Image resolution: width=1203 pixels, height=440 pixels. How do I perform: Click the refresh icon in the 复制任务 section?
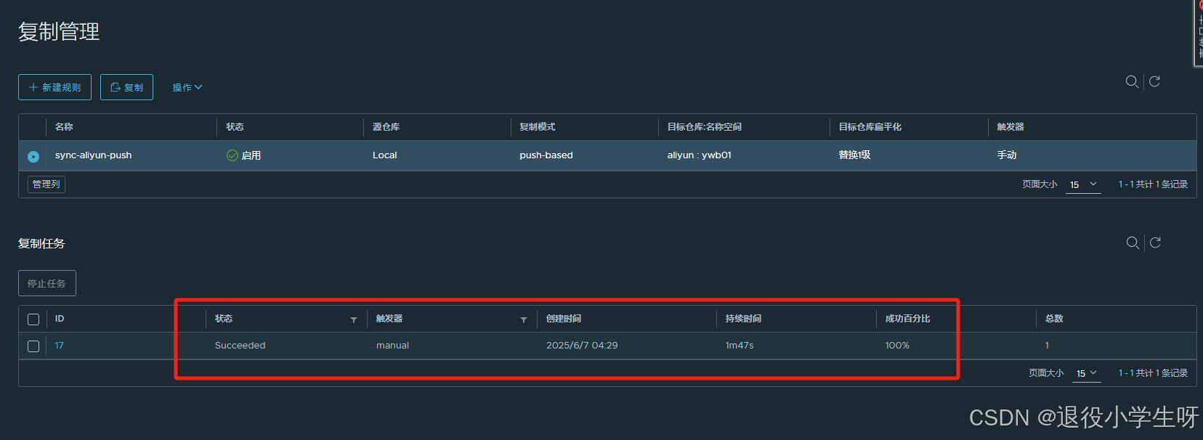1155,243
